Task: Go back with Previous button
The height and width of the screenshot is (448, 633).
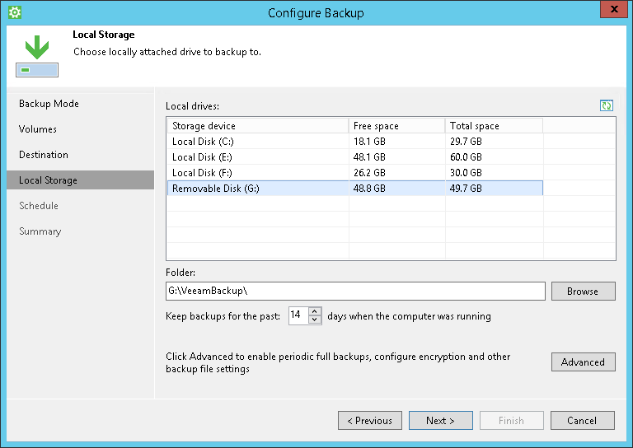Action: pos(370,421)
